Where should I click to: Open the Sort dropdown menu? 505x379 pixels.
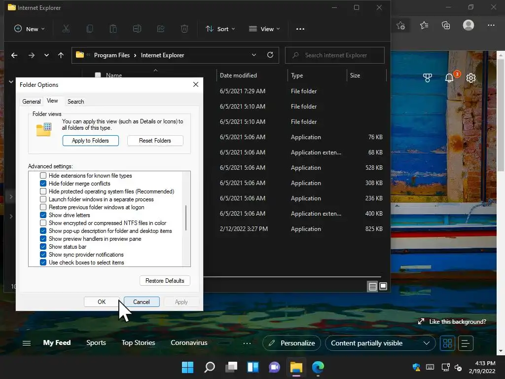point(220,29)
